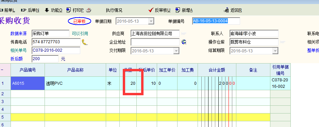Image resolution: width=319 pixels, height=127 pixels.
Task: Click the 返回R return icon
Action: (x=226, y=10)
